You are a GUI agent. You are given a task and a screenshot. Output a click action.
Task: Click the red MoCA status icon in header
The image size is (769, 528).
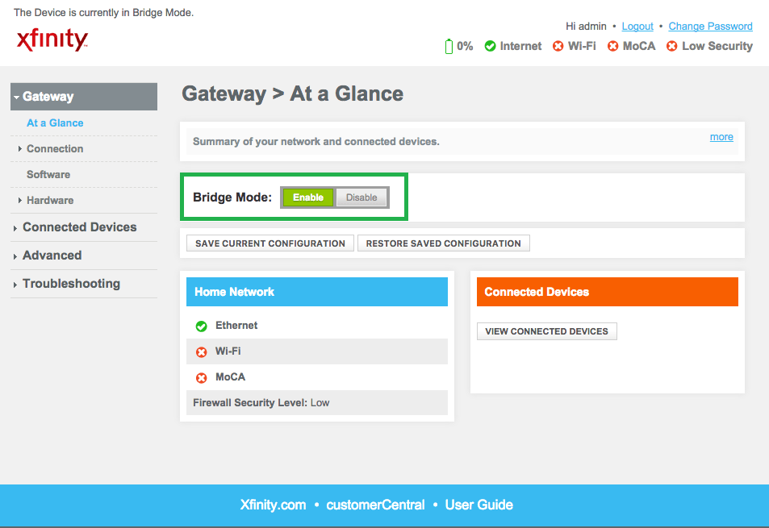[x=612, y=46]
